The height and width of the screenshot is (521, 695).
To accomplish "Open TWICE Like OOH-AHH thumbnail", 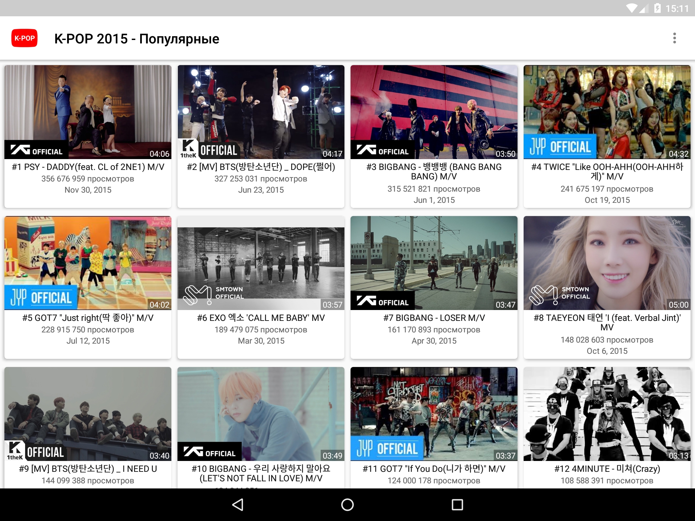I will (x=607, y=112).
